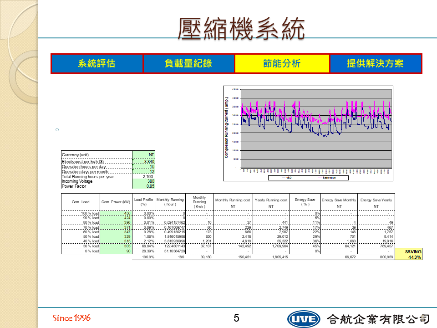This screenshot has height=328, width=437.
Task: Select the Currency (unit) label cell
Action: (x=97, y=155)
